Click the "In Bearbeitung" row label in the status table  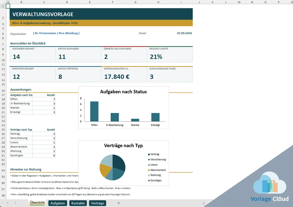(x=20, y=103)
